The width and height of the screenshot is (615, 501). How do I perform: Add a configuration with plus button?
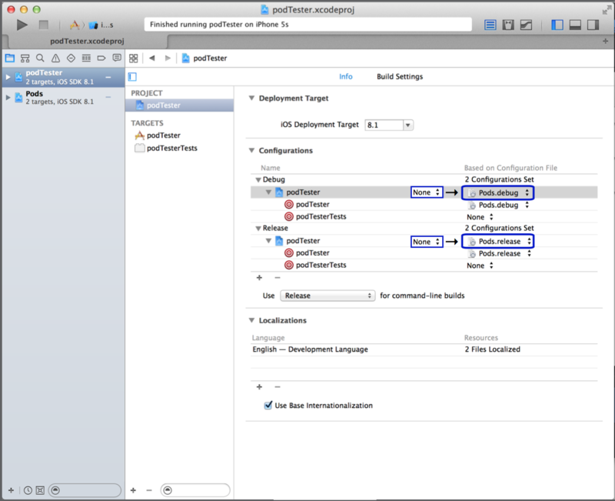(x=259, y=278)
